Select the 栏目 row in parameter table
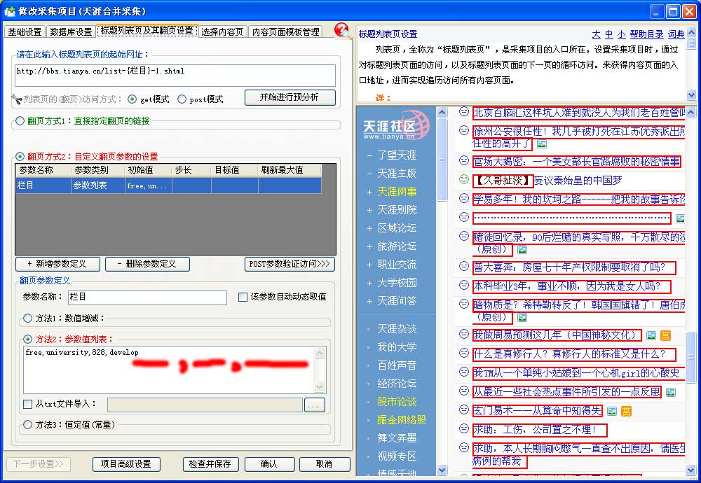This screenshot has height=483, width=701. (x=168, y=185)
